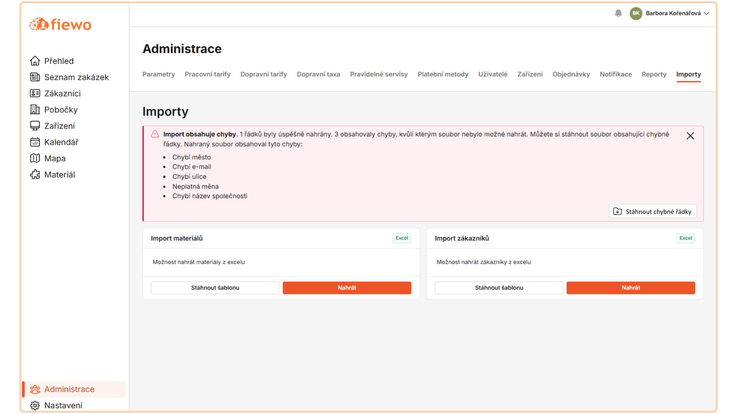
Task: Click the Zákazníci contact card icon
Action: pos(35,93)
